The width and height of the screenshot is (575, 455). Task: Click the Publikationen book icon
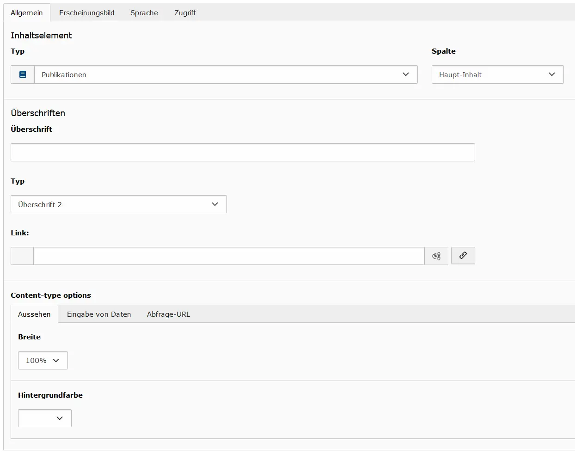[23, 74]
